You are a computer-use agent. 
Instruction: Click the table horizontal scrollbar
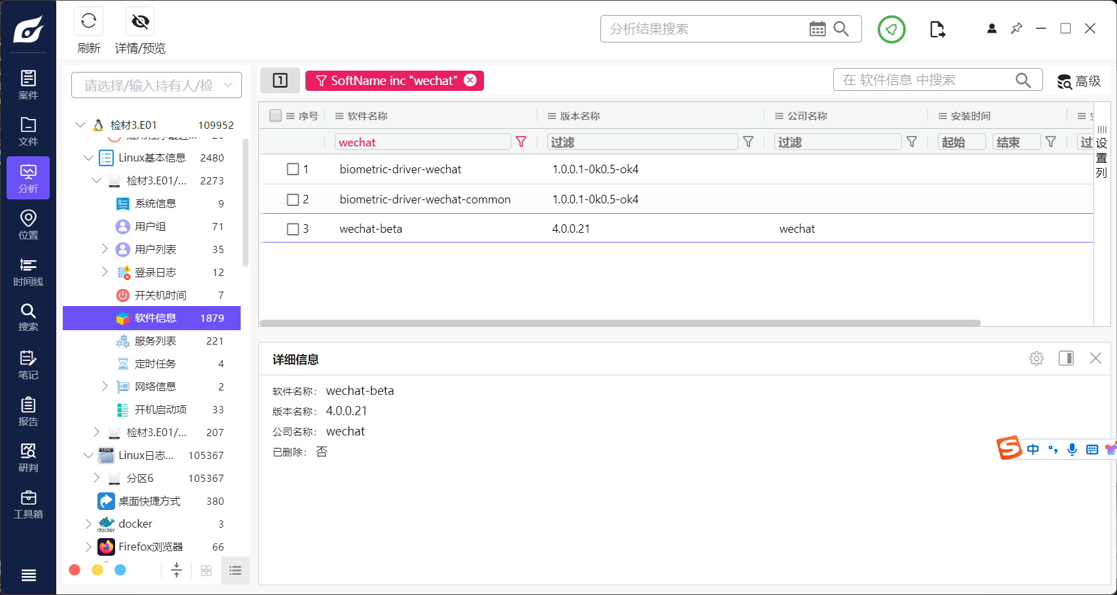(620, 323)
